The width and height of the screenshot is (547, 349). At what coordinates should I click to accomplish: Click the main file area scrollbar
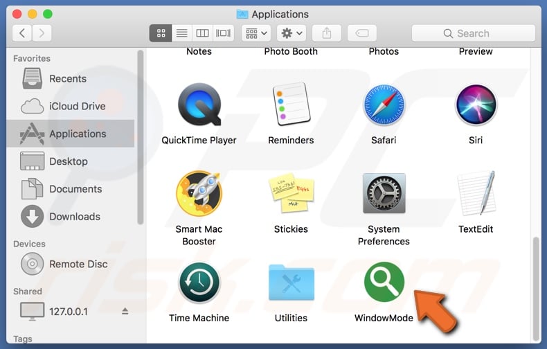coord(536,289)
